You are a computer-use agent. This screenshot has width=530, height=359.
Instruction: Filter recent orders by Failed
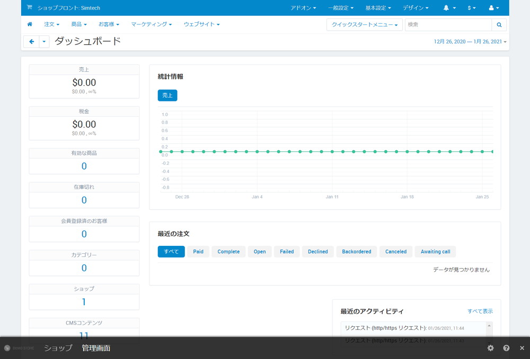point(287,252)
